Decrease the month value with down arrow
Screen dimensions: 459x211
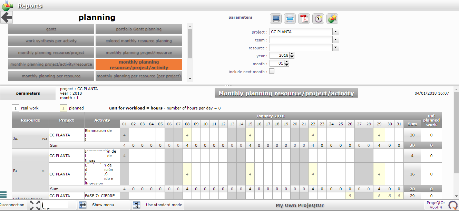(x=286, y=65)
